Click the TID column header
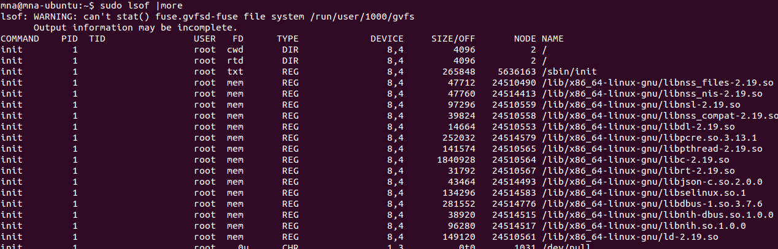Image resolution: width=778 pixels, height=249 pixels. pos(97,39)
